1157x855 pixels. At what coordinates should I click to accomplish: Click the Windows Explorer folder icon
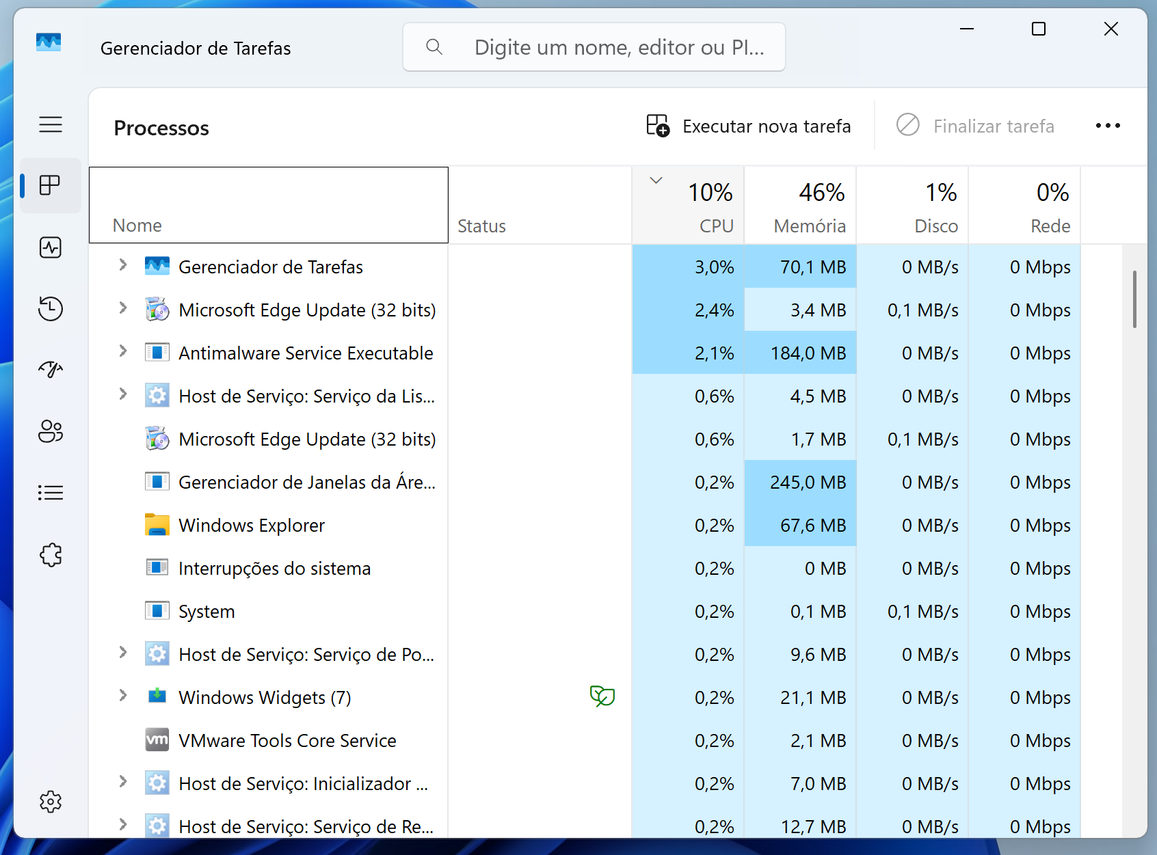[157, 524]
